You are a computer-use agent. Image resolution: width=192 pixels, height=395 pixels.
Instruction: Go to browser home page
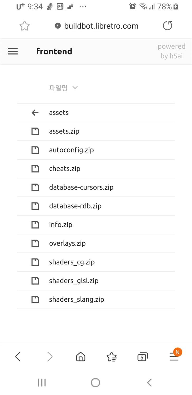click(80, 357)
